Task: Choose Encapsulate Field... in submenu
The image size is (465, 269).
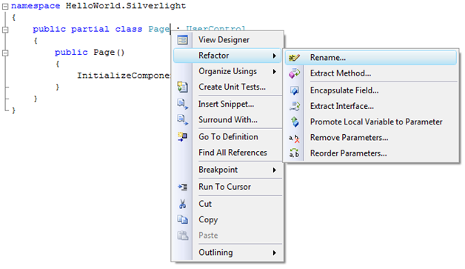Action: [x=371, y=90]
